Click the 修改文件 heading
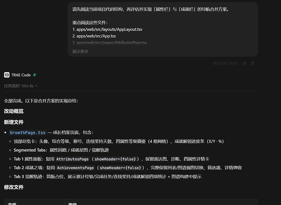Screen dimensions: 281x205 (x=14, y=187)
